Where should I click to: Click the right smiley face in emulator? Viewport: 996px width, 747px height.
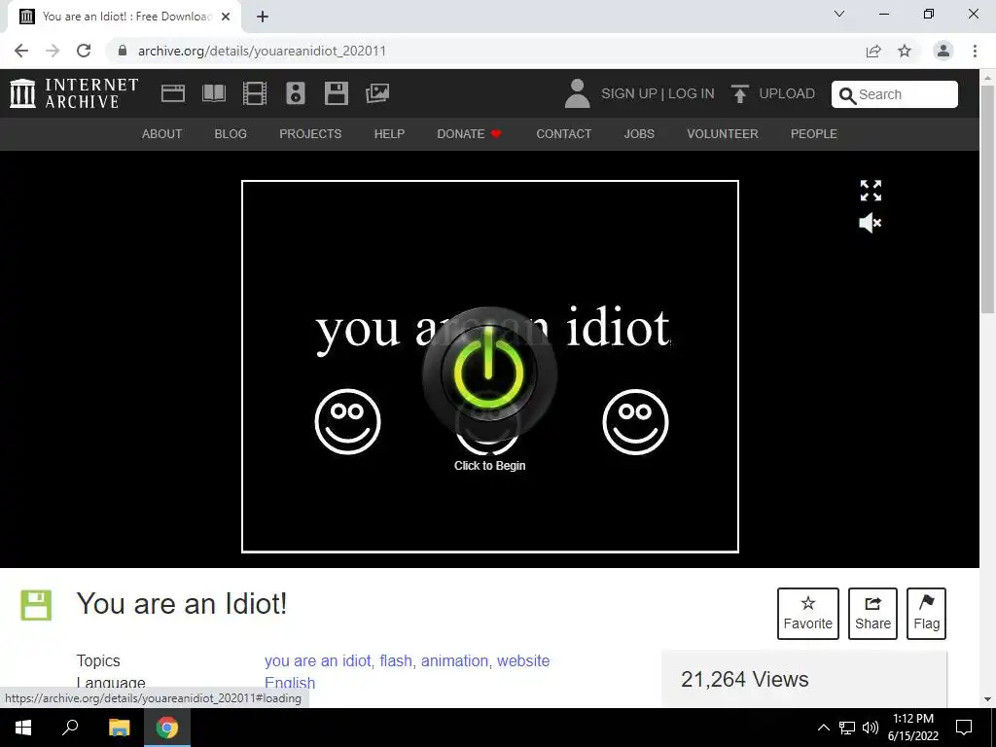tap(635, 422)
